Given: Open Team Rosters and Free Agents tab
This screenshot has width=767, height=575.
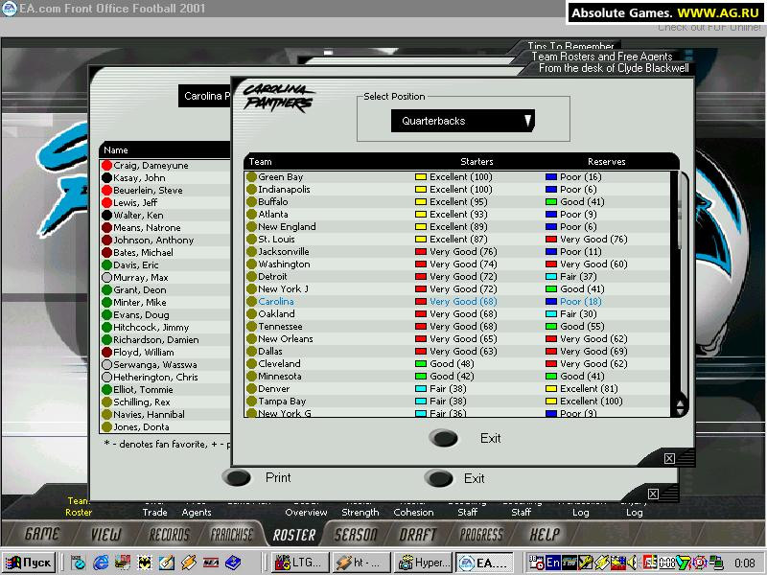Looking at the screenshot, I should 602,57.
